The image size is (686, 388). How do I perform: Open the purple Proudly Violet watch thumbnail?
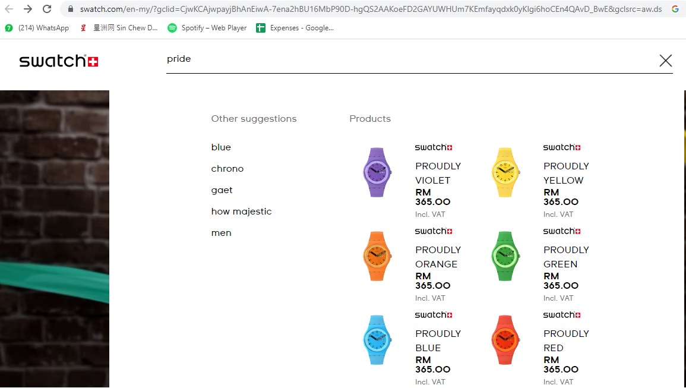click(x=378, y=172)
